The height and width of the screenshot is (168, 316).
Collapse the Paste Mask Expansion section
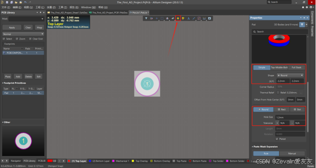[253, 147]
